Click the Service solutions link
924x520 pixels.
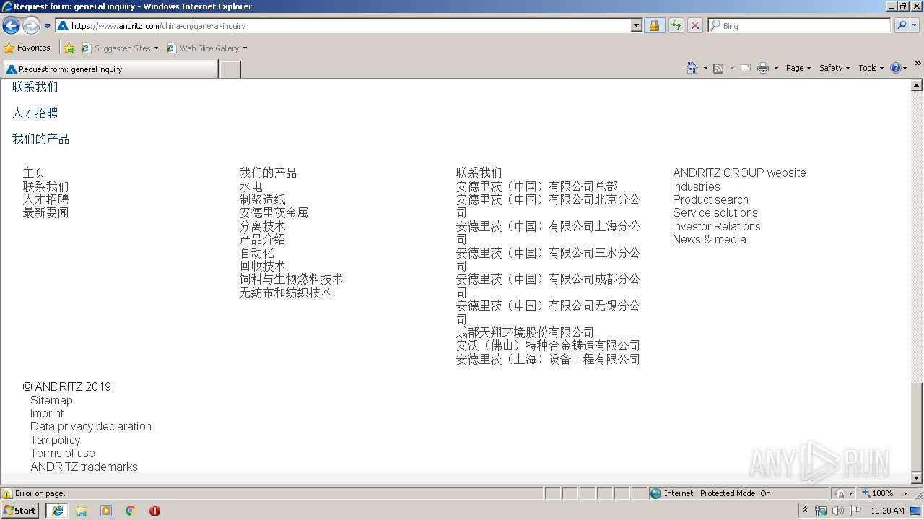[x=715, y=212]
